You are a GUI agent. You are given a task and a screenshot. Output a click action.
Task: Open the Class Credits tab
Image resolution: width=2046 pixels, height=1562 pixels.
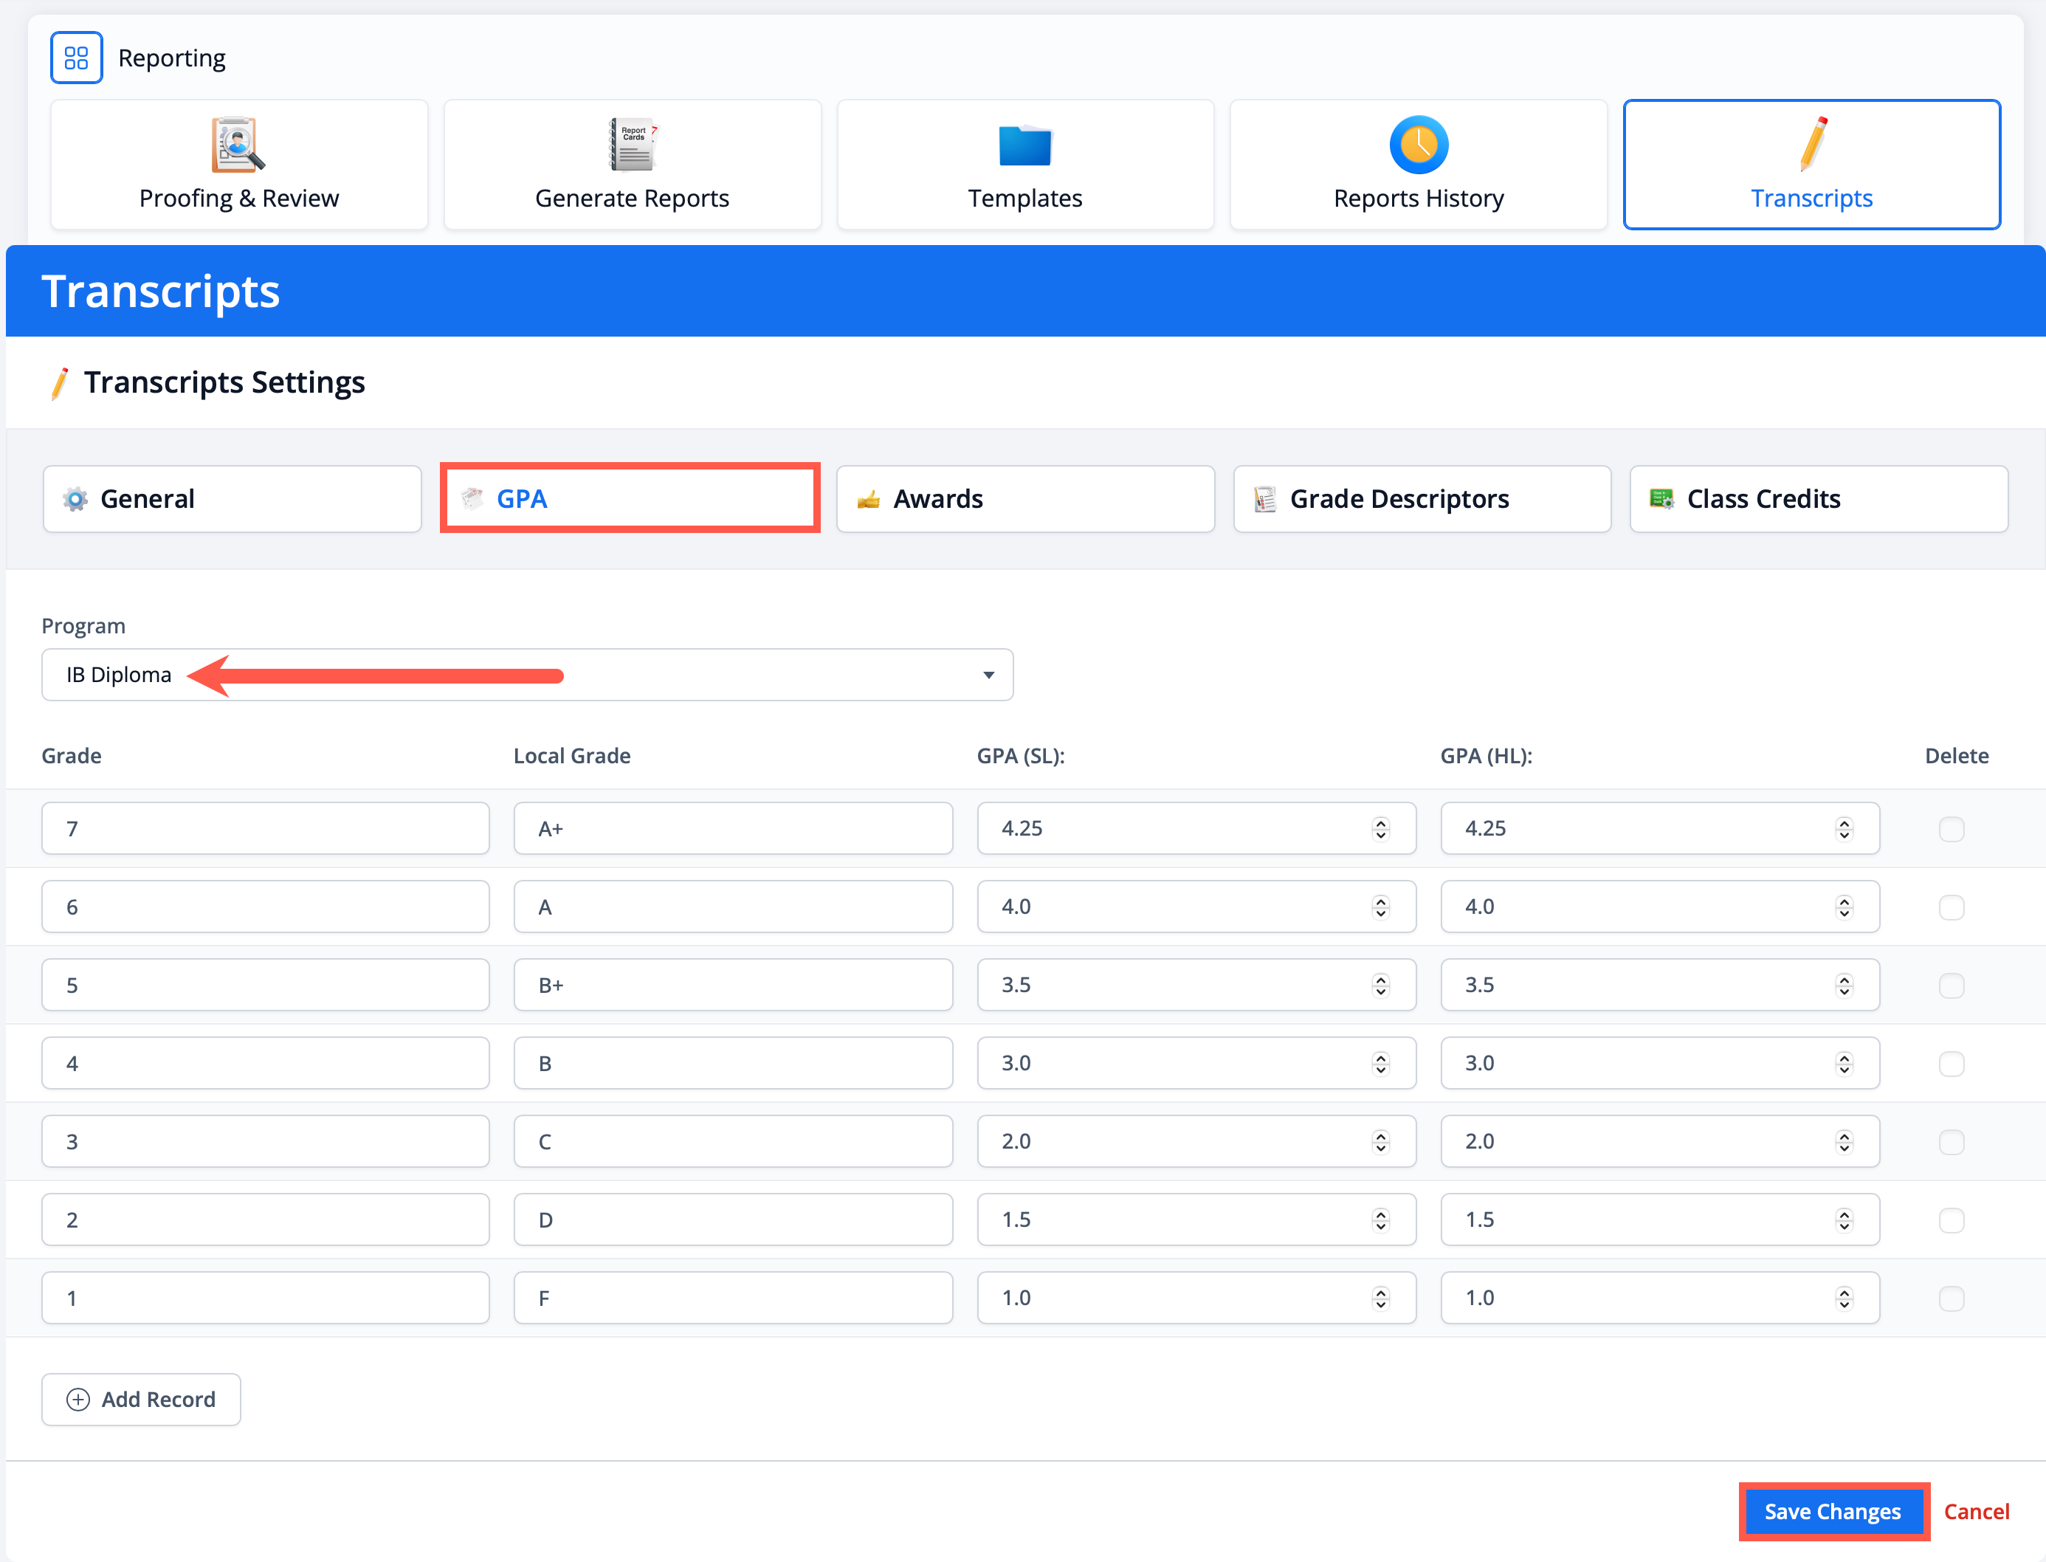point(1818,499)
